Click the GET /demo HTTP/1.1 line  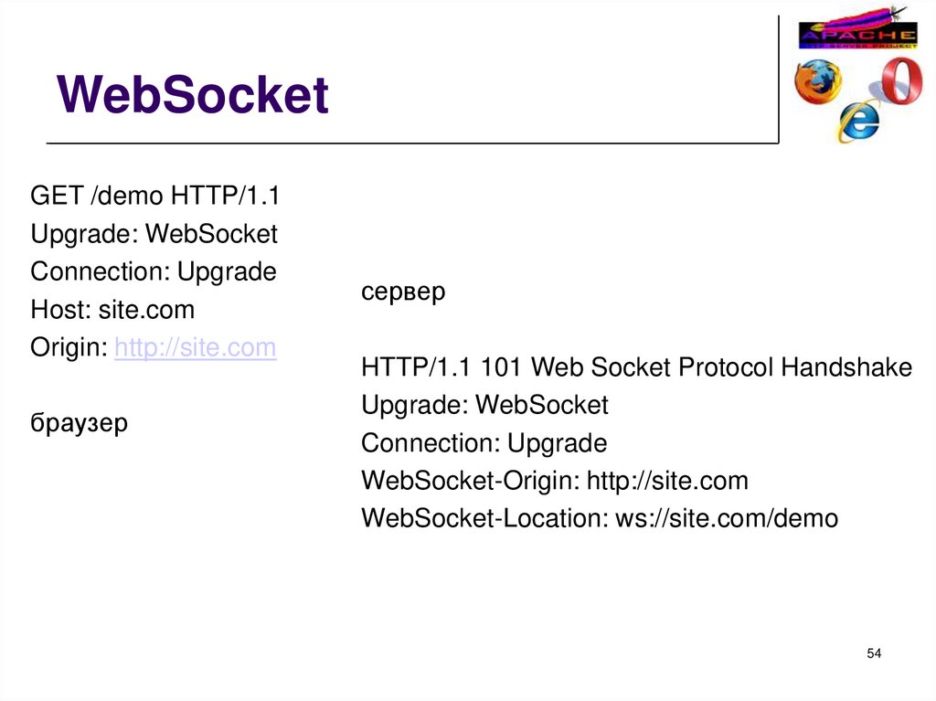[x=154, y=196]
